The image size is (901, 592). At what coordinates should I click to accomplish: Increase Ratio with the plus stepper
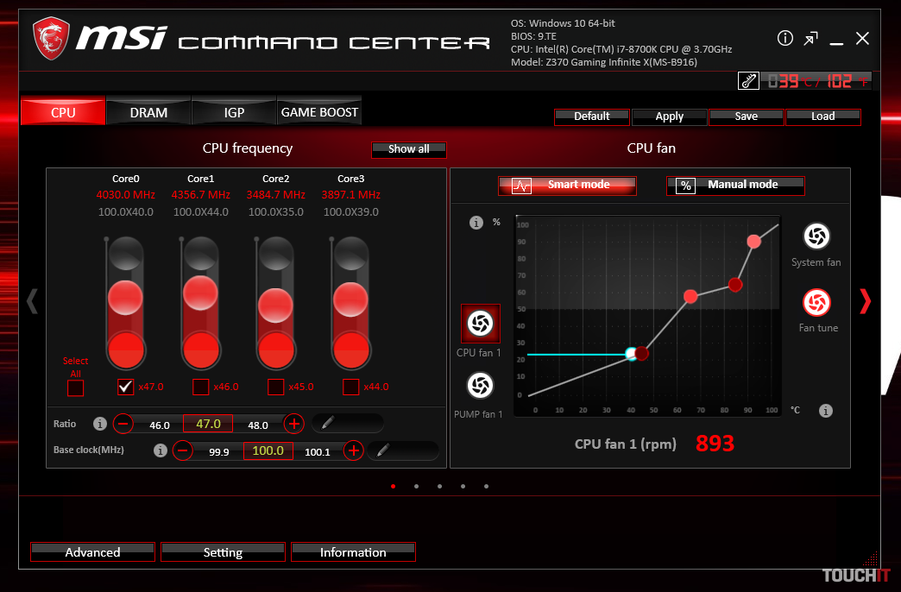tap(294, 424)
